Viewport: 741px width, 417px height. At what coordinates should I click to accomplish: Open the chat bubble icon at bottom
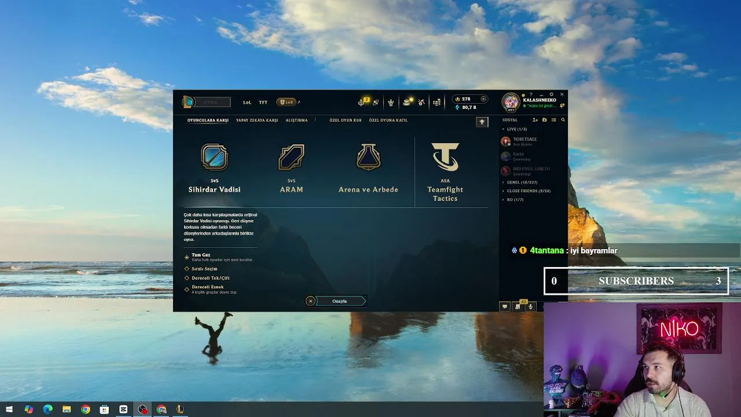pos(504,306)
